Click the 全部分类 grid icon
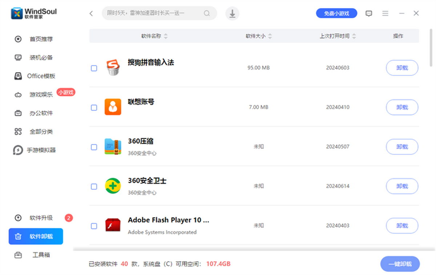The width and height of the screenshot is (436, 275). (x=18, y=132)
